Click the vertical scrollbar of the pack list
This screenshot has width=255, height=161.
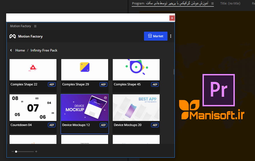174,72
